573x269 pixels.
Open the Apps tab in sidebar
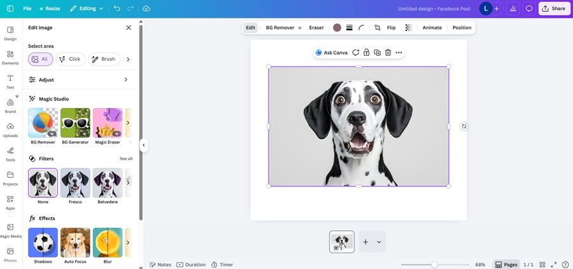[10, 203]
